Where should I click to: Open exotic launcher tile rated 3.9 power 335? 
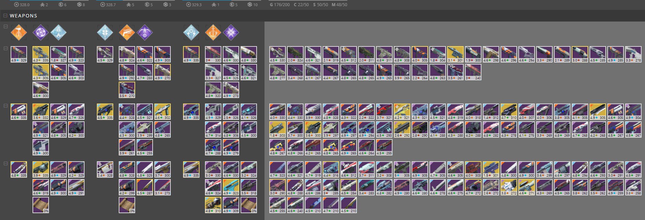(x=41, y=169)
